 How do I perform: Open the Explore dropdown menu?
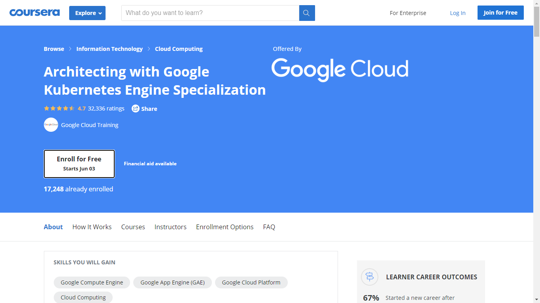tap(87, 13)
